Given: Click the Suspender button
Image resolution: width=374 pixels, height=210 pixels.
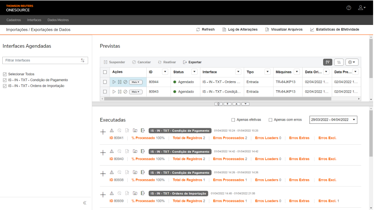Looking at the screenshot, I should point(115,62).
